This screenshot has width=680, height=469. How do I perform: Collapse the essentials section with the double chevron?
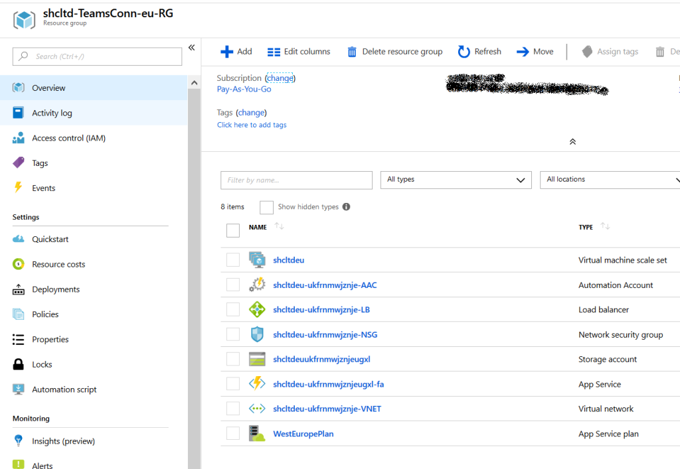pyautogui.click(x=572, y=141)
